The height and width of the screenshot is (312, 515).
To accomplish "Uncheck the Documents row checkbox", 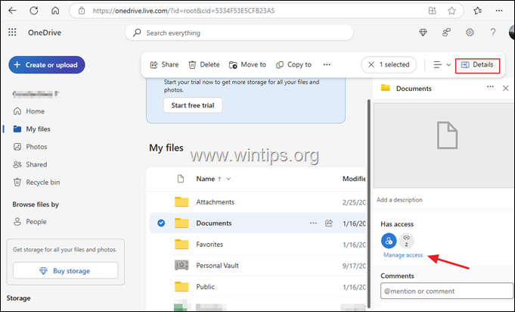I will [x=161, y=223].
